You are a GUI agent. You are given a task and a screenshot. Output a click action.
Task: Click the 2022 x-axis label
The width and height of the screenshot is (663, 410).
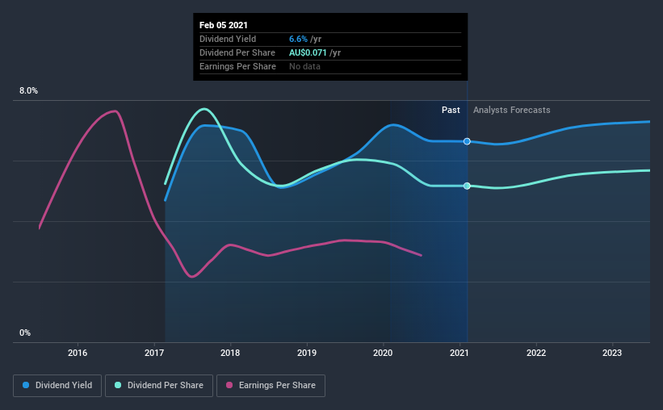pyautogui.click(x=536, y=353)
